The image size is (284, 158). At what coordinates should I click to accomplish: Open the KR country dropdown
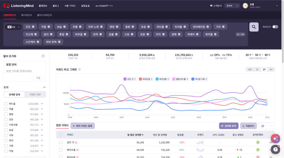13,27
